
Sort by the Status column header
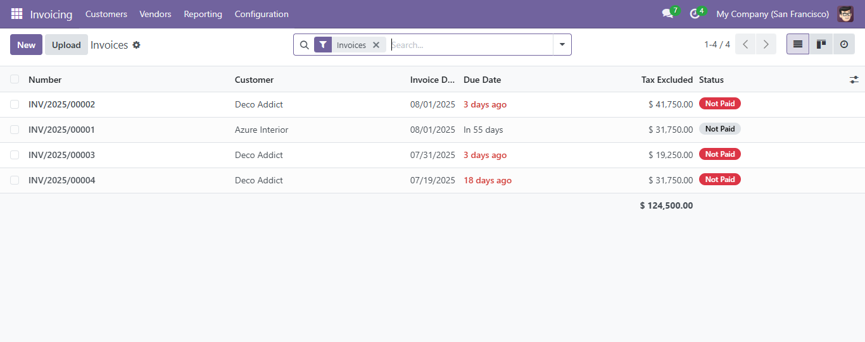click(x=711, y=80)
